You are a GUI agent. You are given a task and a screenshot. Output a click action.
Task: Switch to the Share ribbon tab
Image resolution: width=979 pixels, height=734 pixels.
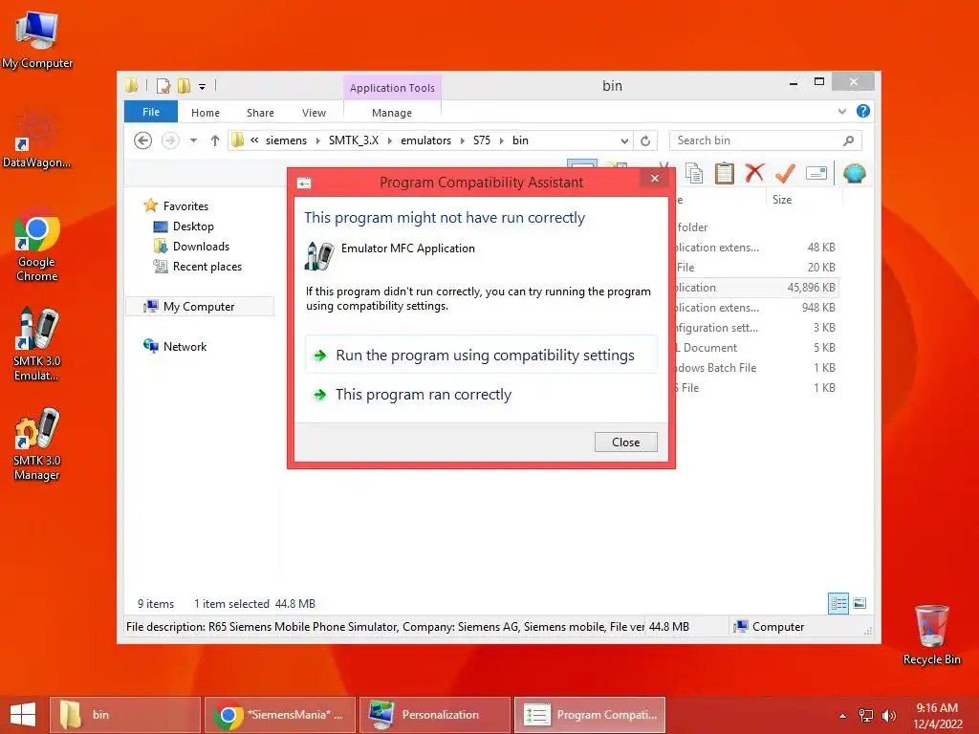pyautogui.click(x=260, y=113)
